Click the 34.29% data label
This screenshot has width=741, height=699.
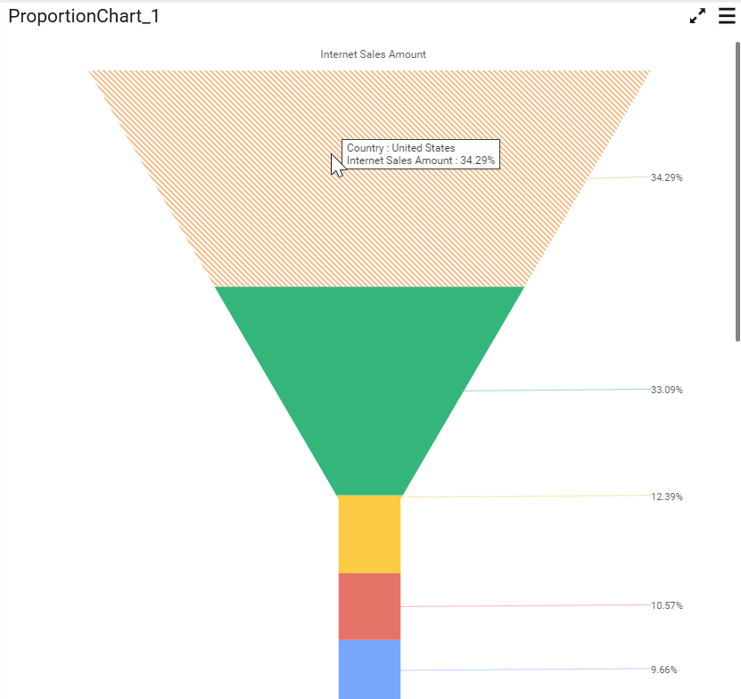pyautogui.click(x=666, y=177)
